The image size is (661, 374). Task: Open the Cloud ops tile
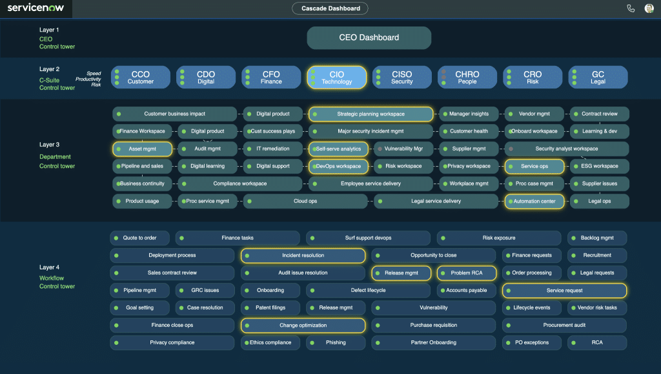tap(305, 201)
